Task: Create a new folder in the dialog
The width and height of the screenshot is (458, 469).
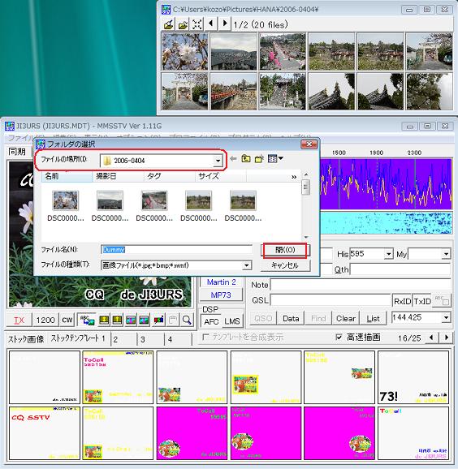Action: [259, 158]
